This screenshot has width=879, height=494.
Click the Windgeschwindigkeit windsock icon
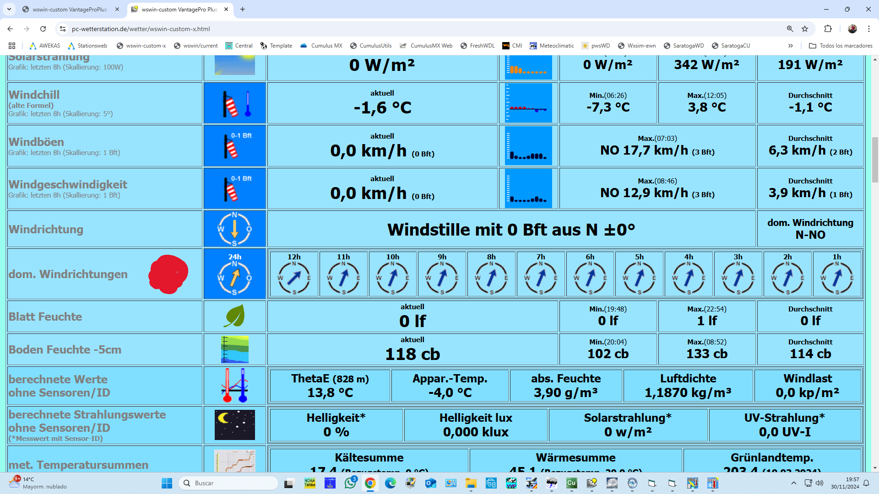(234, 188)
